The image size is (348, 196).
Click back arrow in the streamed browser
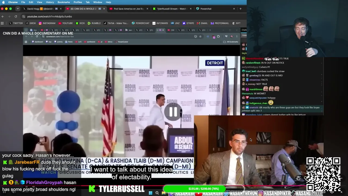(26, 36)
